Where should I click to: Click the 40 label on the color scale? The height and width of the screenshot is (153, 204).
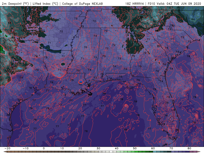(117, 148)
